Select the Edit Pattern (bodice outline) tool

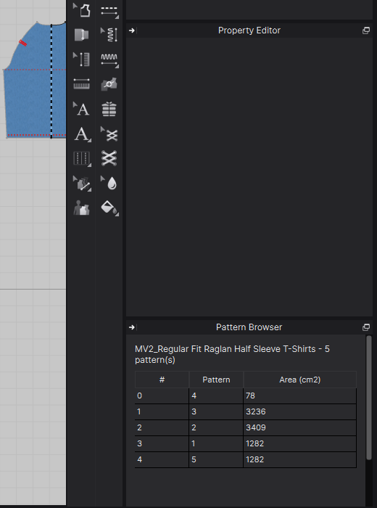point(82,10)
